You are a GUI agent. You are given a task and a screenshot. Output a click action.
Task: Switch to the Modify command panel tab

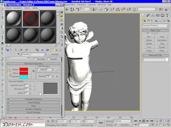148,15
